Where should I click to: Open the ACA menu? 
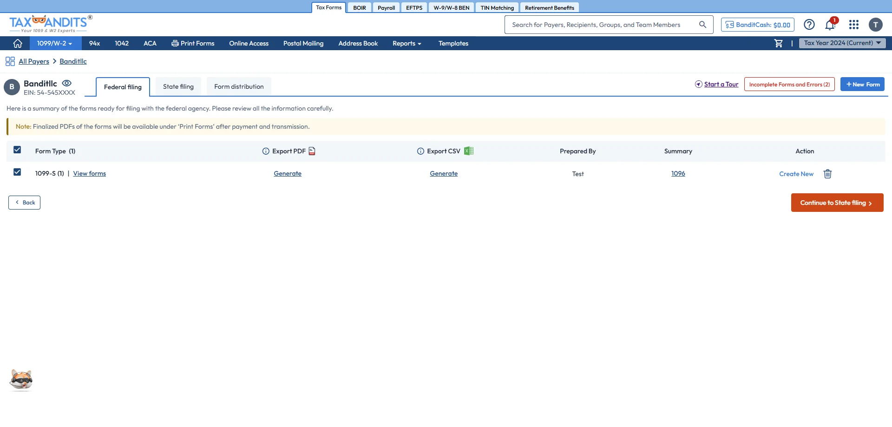[150, 43]
